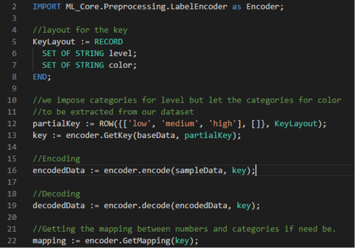355x248 pixels.
Task: Click encoder.encode call on line 16
Action: click(x=137, y=170)
